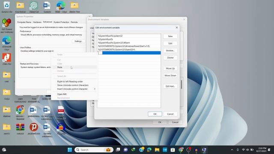Open the colored cubes app desktop shortcut
Screen dimensions: 274x154
pos(7,26)
